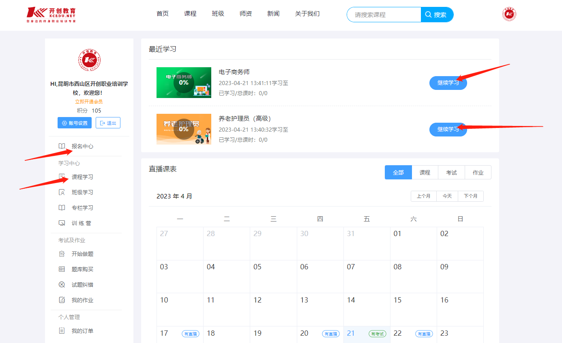
Task: Open 关于我们 in the top navigation
Action: (x=307, y=14)
